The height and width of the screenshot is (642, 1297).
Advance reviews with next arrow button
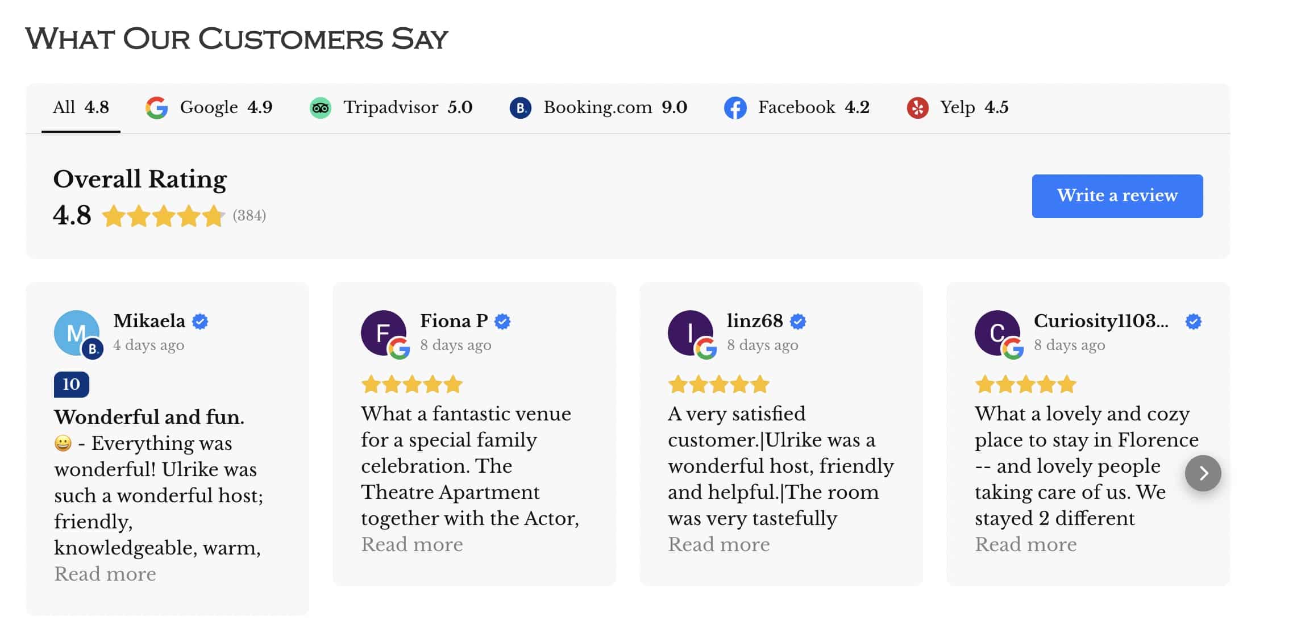coord(1203,473)
